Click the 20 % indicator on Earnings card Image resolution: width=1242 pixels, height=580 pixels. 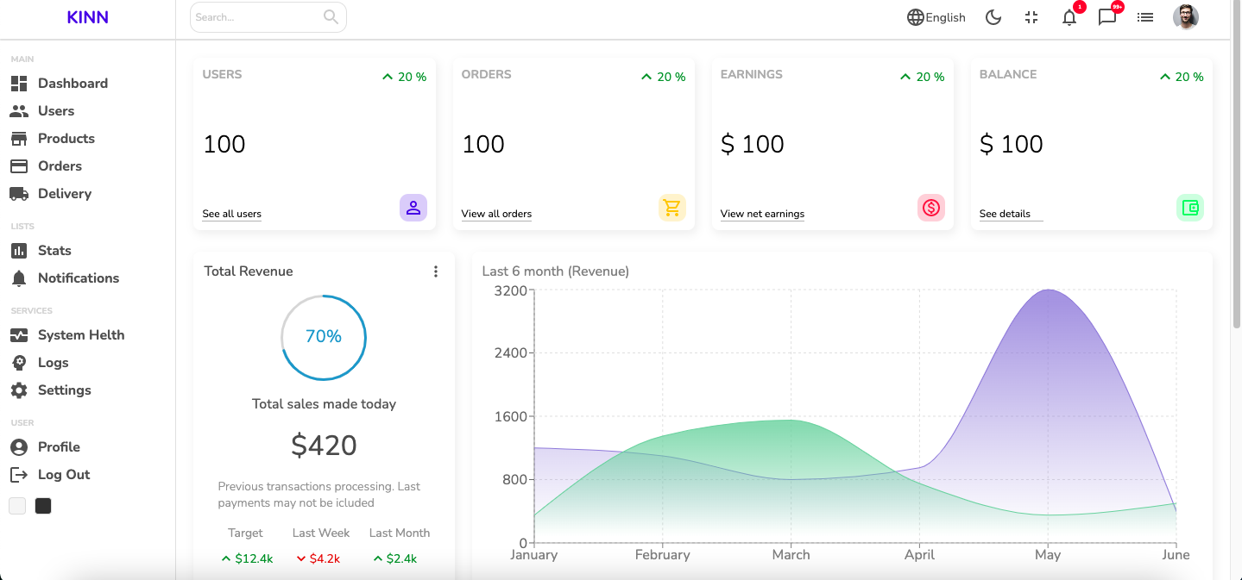tap(922, 77)
